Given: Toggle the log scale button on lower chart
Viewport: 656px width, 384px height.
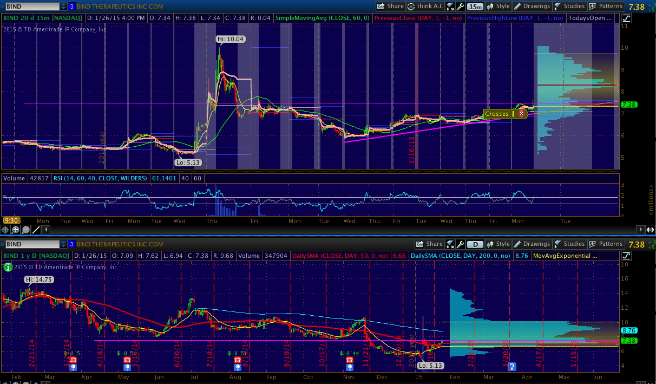Looking at the screenshot, I should [x=627, y=256].
